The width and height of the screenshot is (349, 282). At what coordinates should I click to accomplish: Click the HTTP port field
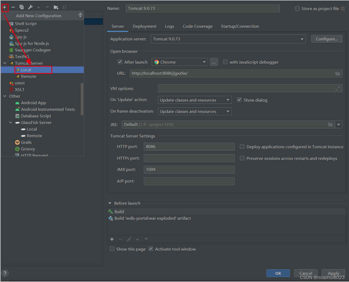click(189, 147)
